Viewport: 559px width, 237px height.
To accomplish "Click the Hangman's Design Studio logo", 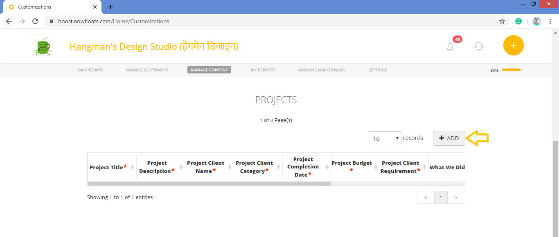I will (x=43, y=45).
